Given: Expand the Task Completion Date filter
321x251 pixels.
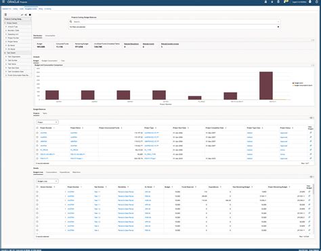Looking at the screenshot, I should click(6, 72).
